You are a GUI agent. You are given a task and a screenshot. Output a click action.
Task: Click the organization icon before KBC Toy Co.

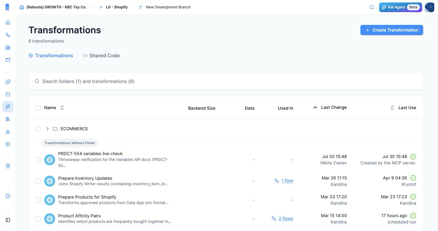pyautogui.click(x=22, y=7)
